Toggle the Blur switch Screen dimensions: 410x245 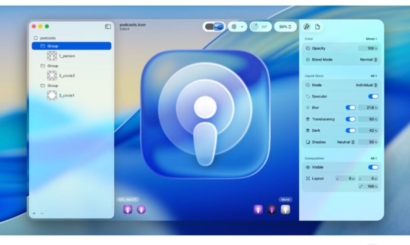(x=351, y=108)
